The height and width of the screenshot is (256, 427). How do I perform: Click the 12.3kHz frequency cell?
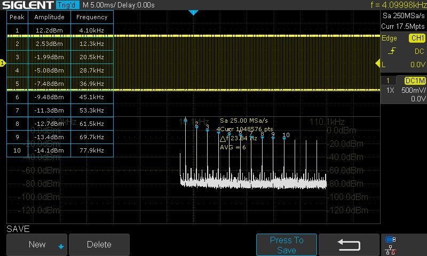[x=92, y=44]
